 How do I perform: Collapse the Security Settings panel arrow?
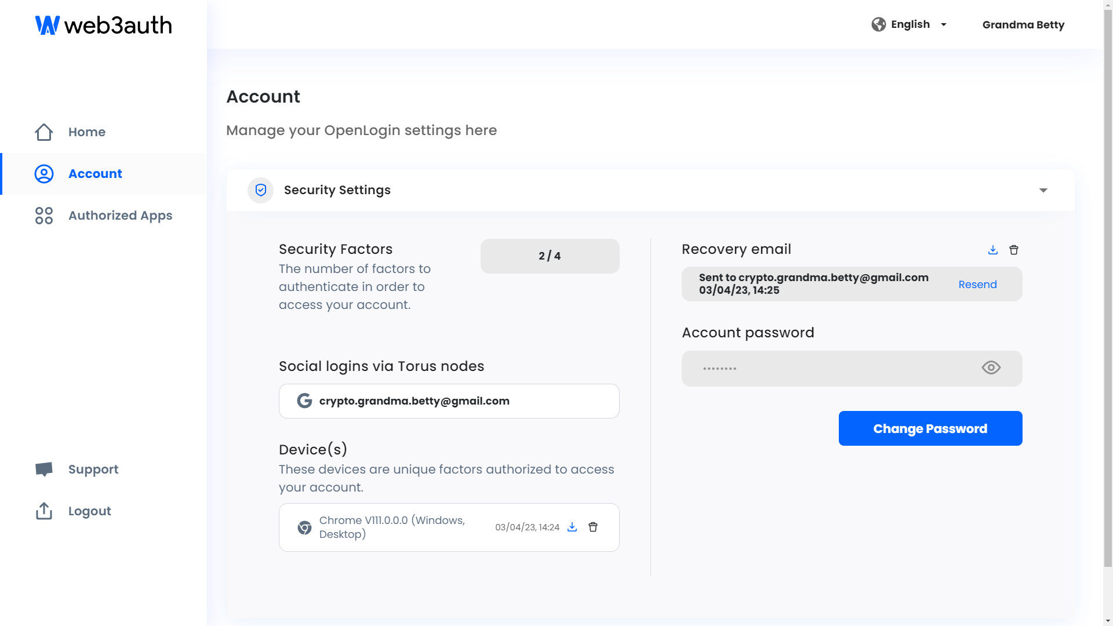click(x=1043, y=190)
